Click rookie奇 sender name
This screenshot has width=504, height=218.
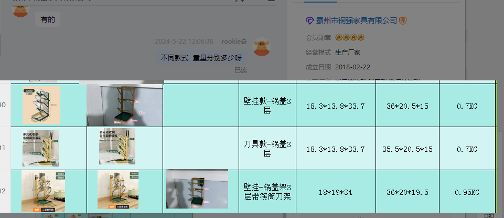234,41
